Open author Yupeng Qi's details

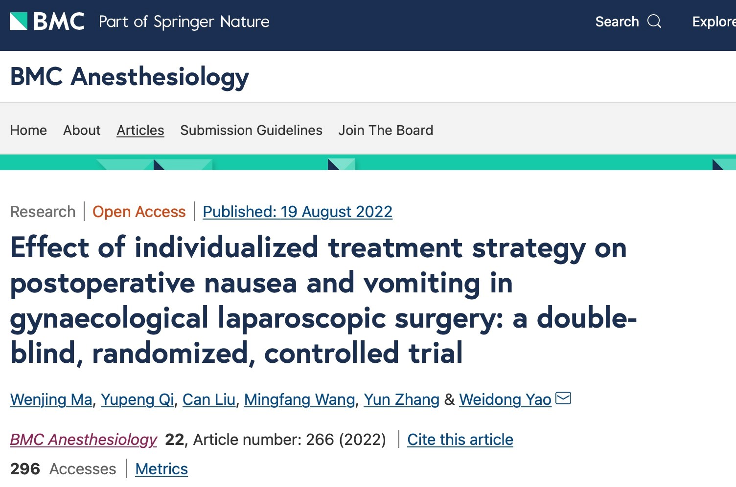(x=138, y=399)
